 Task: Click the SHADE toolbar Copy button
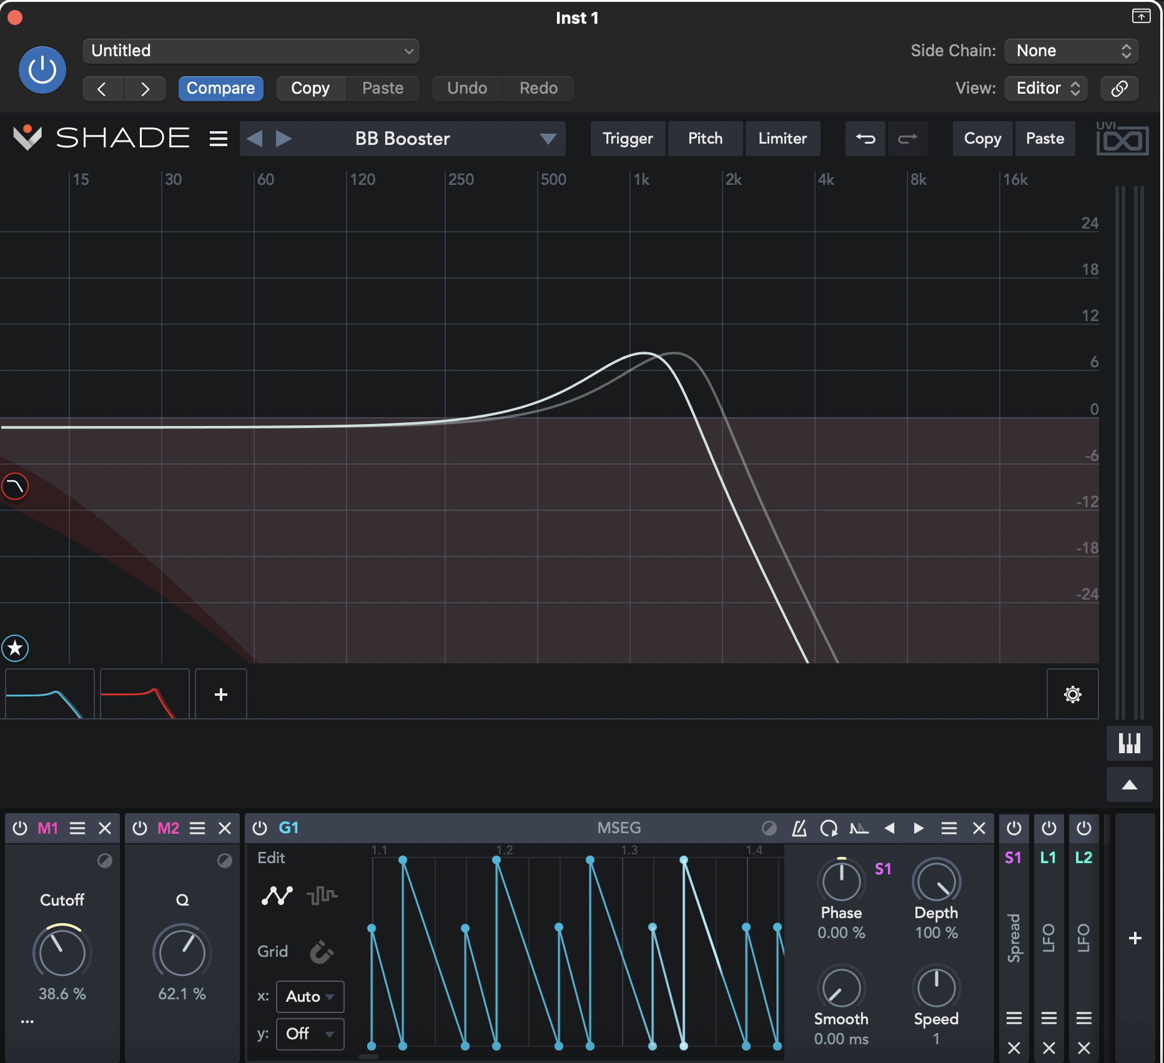(x=982, y=139)
